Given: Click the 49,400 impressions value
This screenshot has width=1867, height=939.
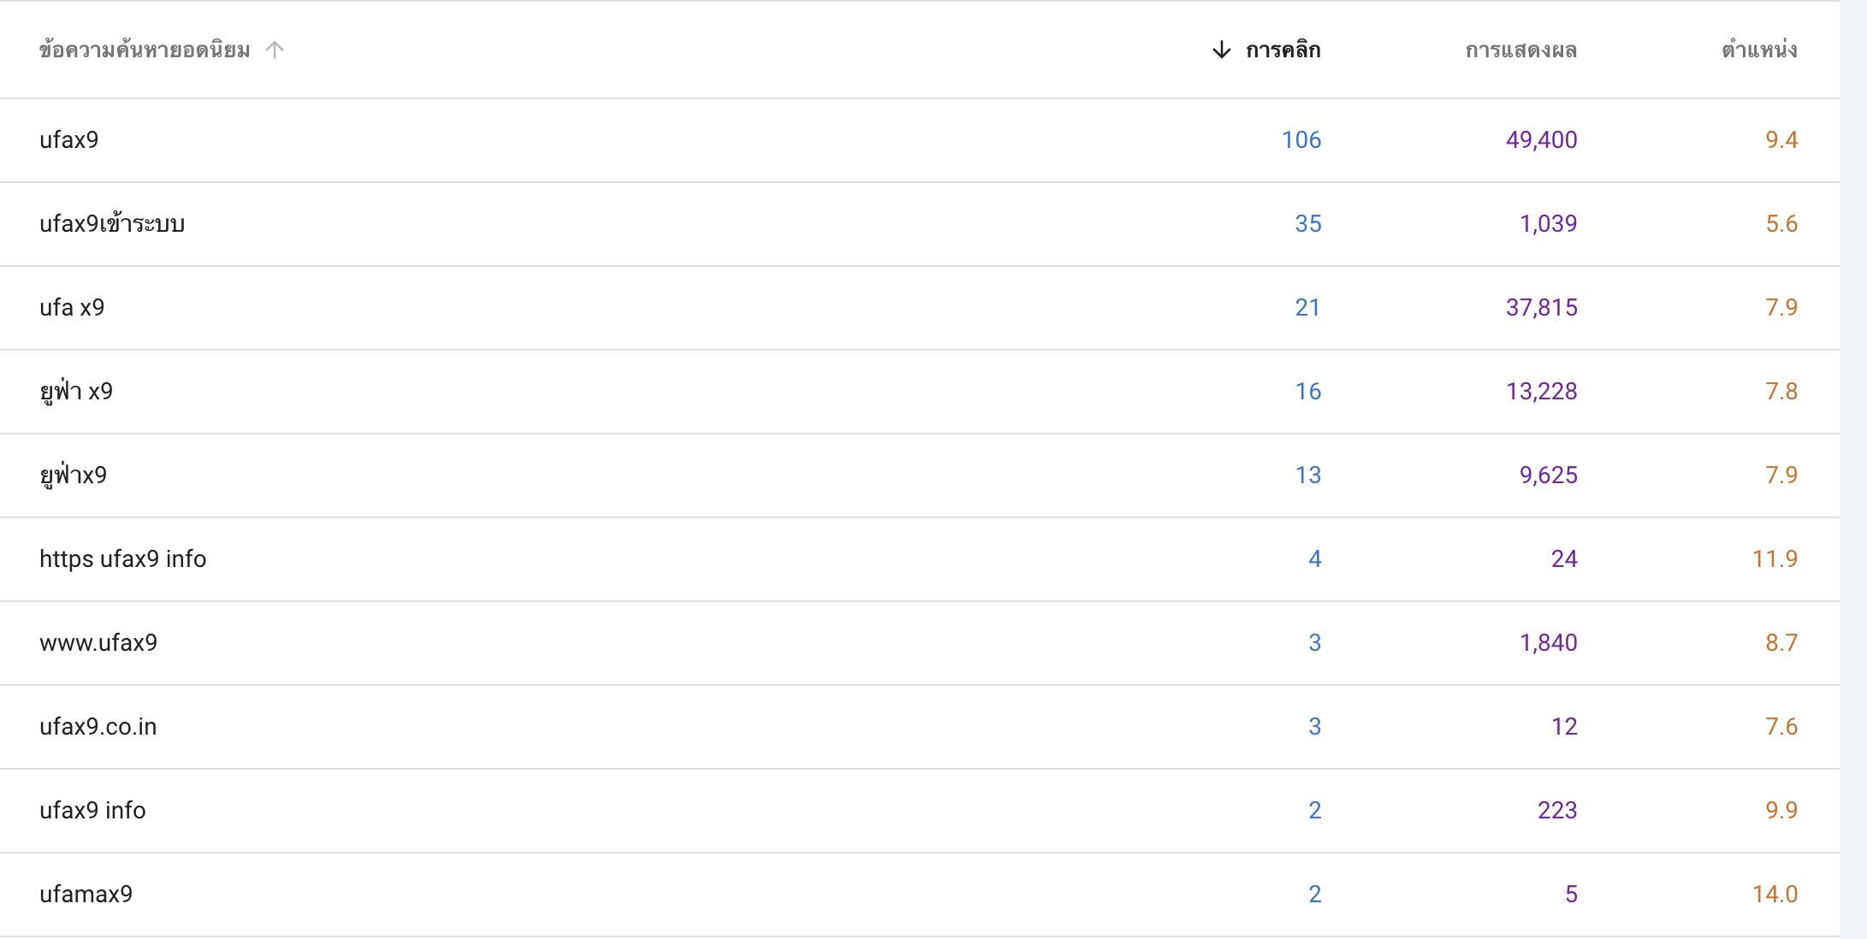Looking at the screenshot, I should [1541, 140].
